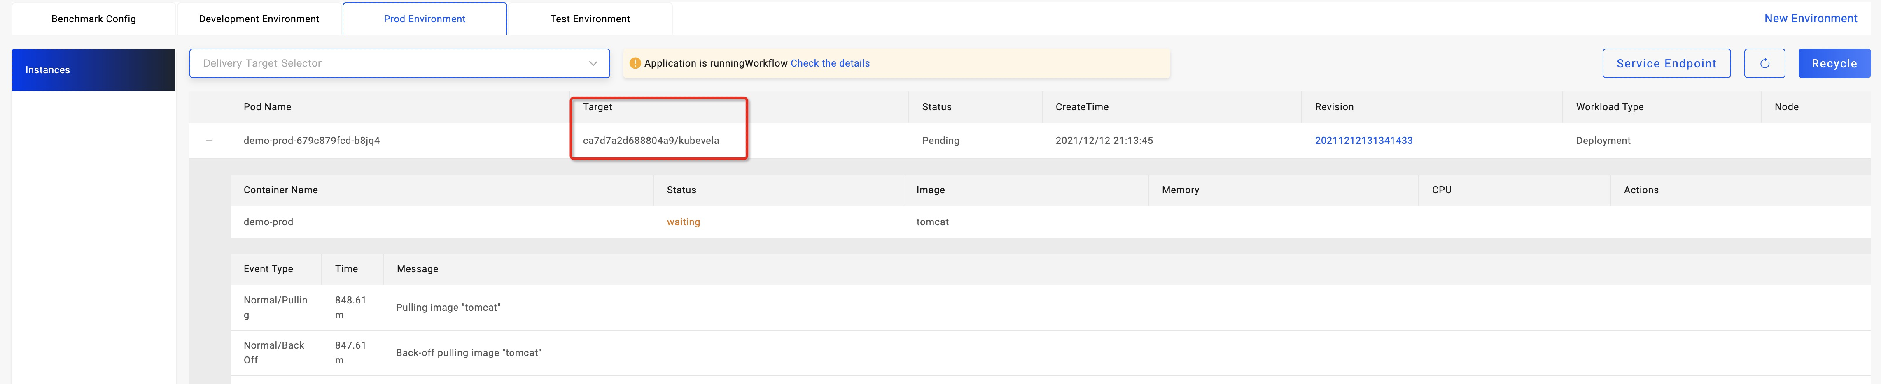
Task: Click the Back-off pulling image message
Action: [469, 353]
